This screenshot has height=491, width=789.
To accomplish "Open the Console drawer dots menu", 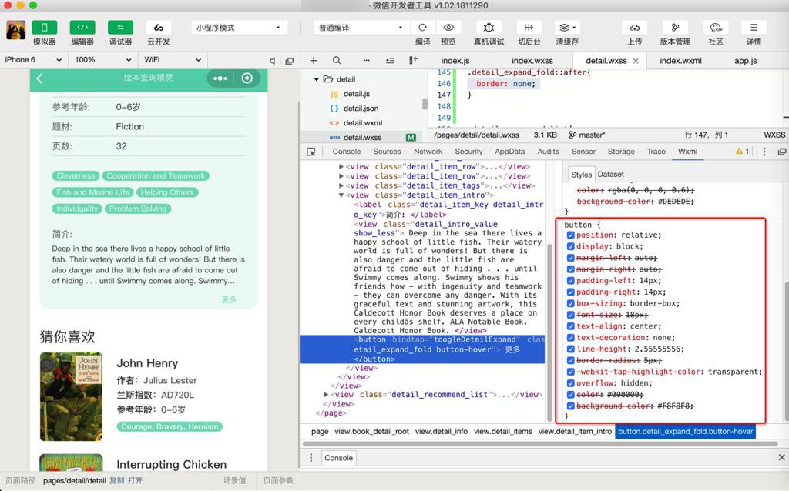I will 311,458.
